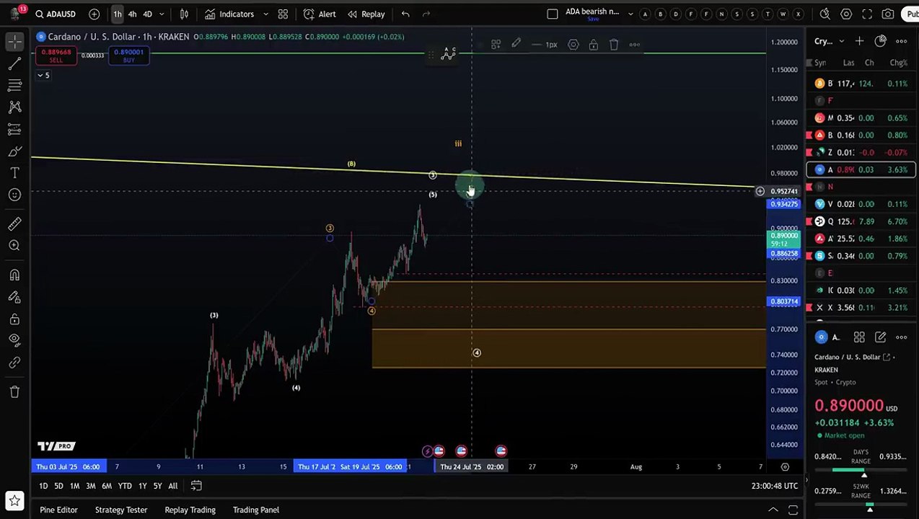Open the Strategy Tester tab
The height and width of the screenshot is (519, 919).
[x=121, y=510]
